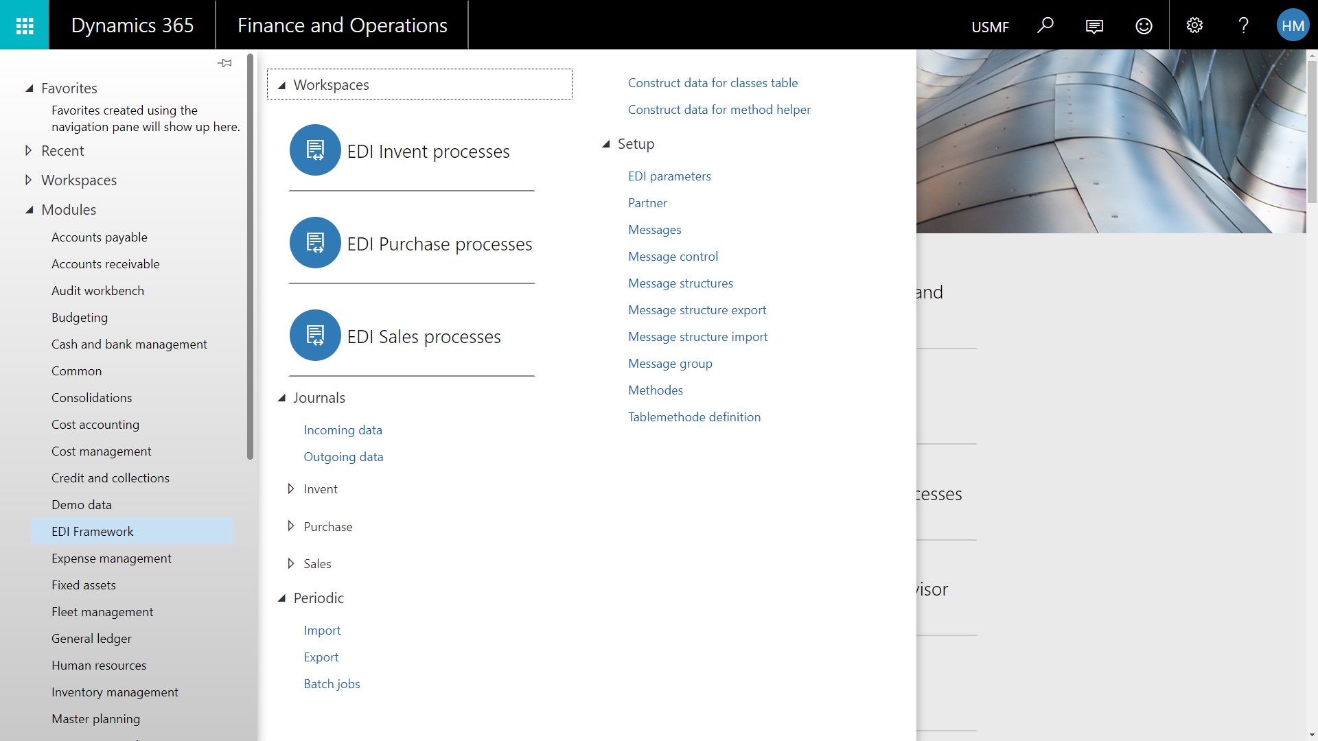Click the Export periodic link
1318x741 pixels.
321,657
